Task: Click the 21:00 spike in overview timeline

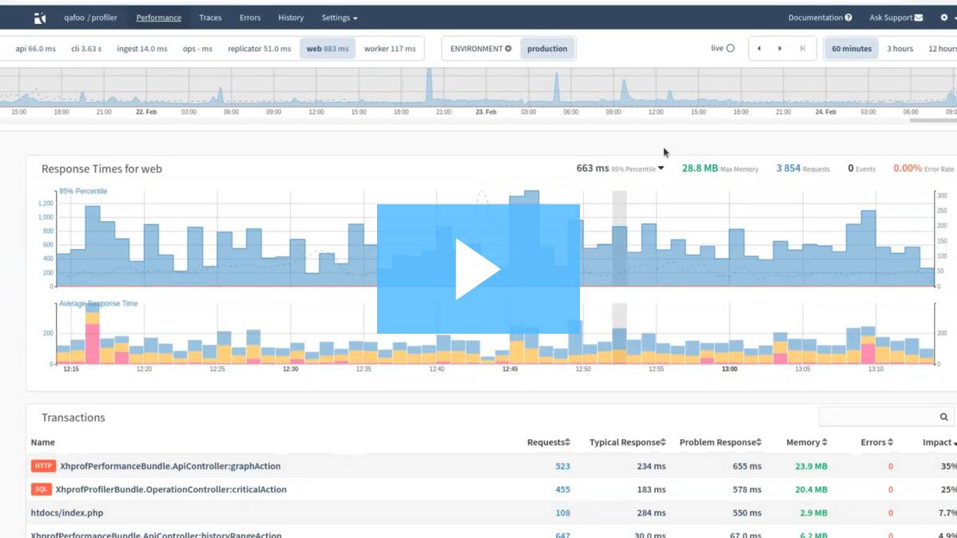Action: (430, 85)
